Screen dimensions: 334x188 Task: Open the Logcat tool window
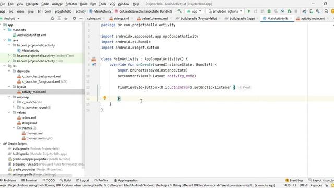coord(82,180)
